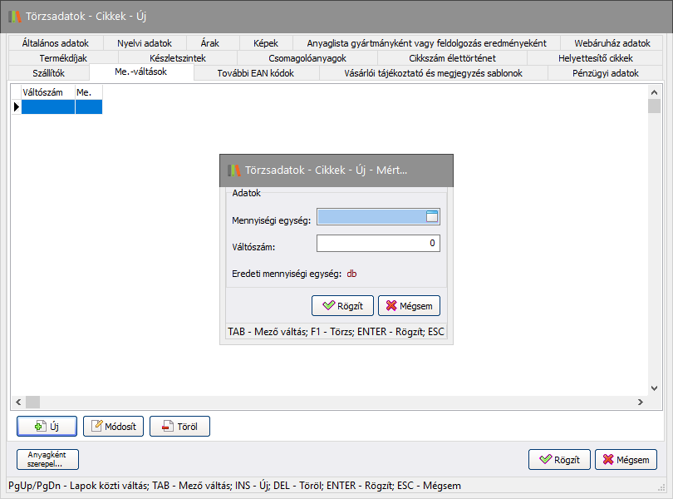
Task: Switch to the Általános adatok tab
Action: coord(55,43)
